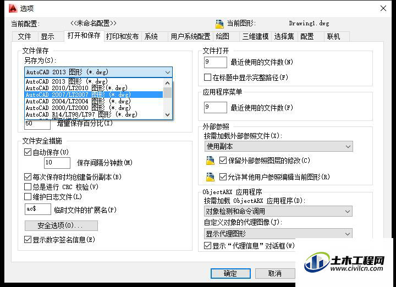
Task: Click the 临时文件的扩展名 input field
Action: (37, 209)
